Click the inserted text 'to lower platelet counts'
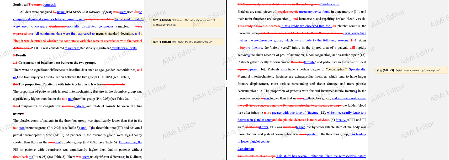The width and height of the screenshot is (449, 160). (x=254, y=141)
